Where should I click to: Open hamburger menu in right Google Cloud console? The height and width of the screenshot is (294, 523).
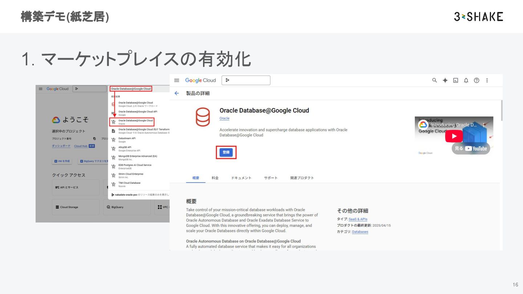click(x=177, y=80)
